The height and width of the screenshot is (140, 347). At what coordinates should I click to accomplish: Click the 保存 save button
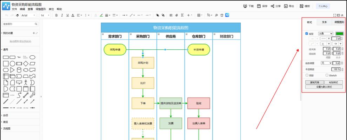click(x=262, y=6)
